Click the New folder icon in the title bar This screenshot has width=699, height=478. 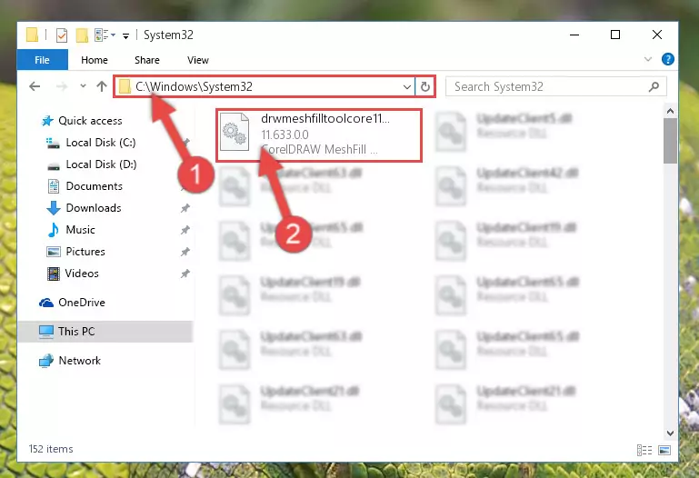pos(82,35)
